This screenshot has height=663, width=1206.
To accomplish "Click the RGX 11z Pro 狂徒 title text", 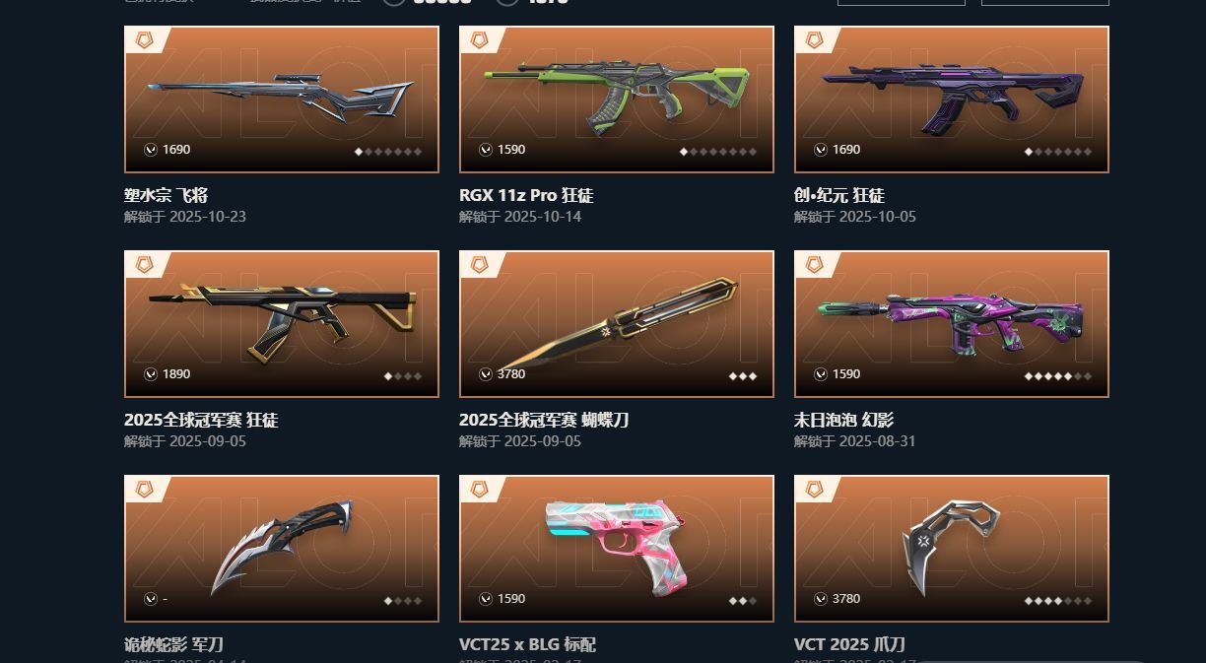I will [526, 195].
